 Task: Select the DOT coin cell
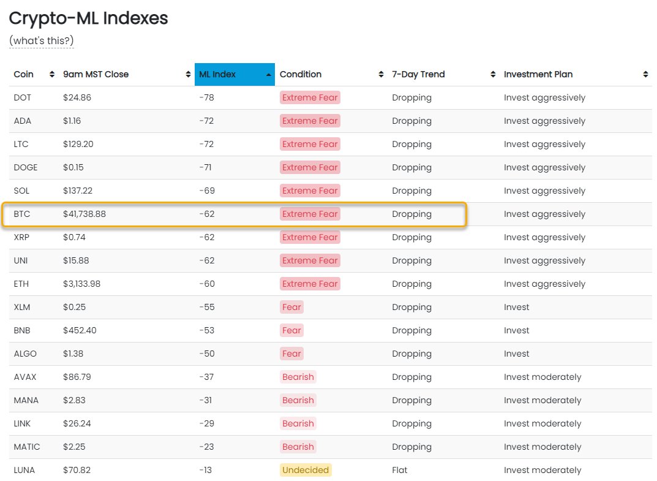click(23, 97)
